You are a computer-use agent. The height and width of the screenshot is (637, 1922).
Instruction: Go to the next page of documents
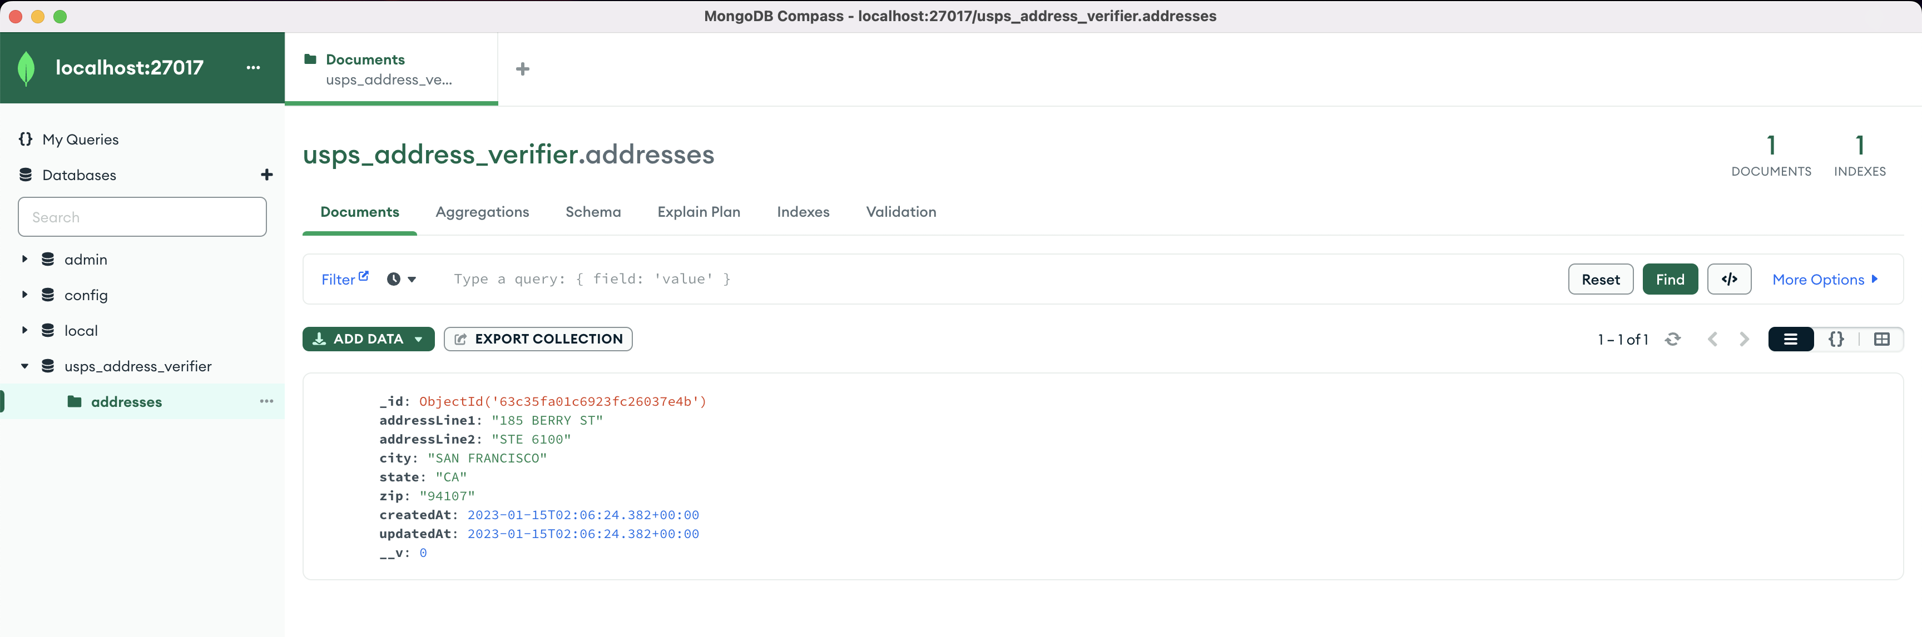1743,340
